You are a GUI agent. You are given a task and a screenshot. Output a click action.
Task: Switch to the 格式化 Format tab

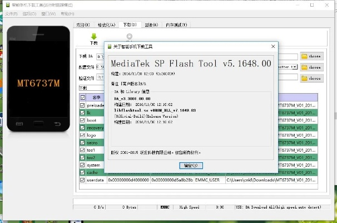(106, 25)
